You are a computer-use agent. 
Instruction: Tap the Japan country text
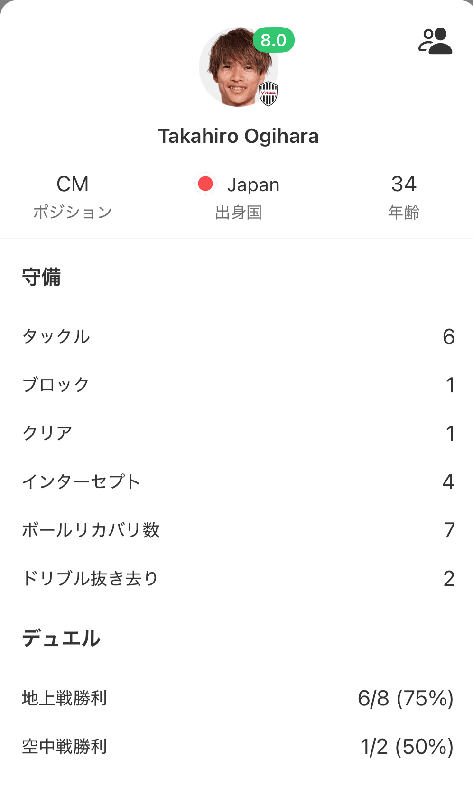point(253,185)
